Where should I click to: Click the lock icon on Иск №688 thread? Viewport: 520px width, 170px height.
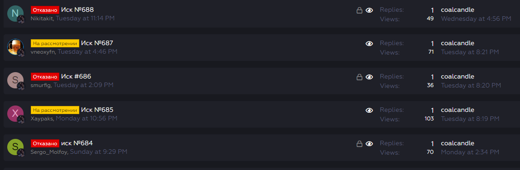[359, 10]
